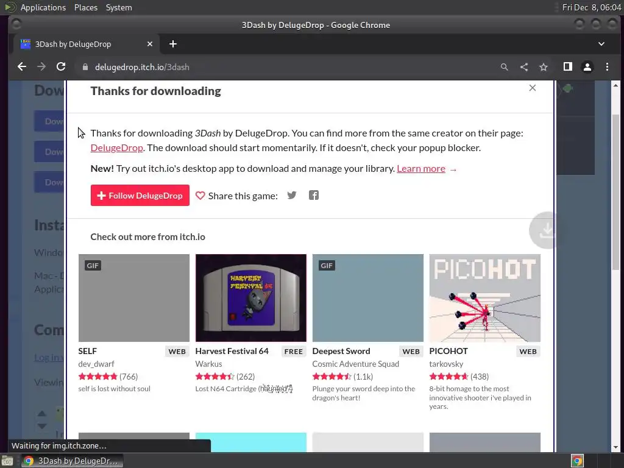Toggle Chrome side panel icon

click(x=568, y=67)
